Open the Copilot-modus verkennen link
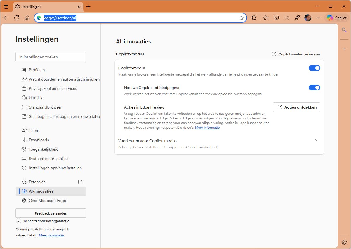The image size is (351, 249). (296, 54)
